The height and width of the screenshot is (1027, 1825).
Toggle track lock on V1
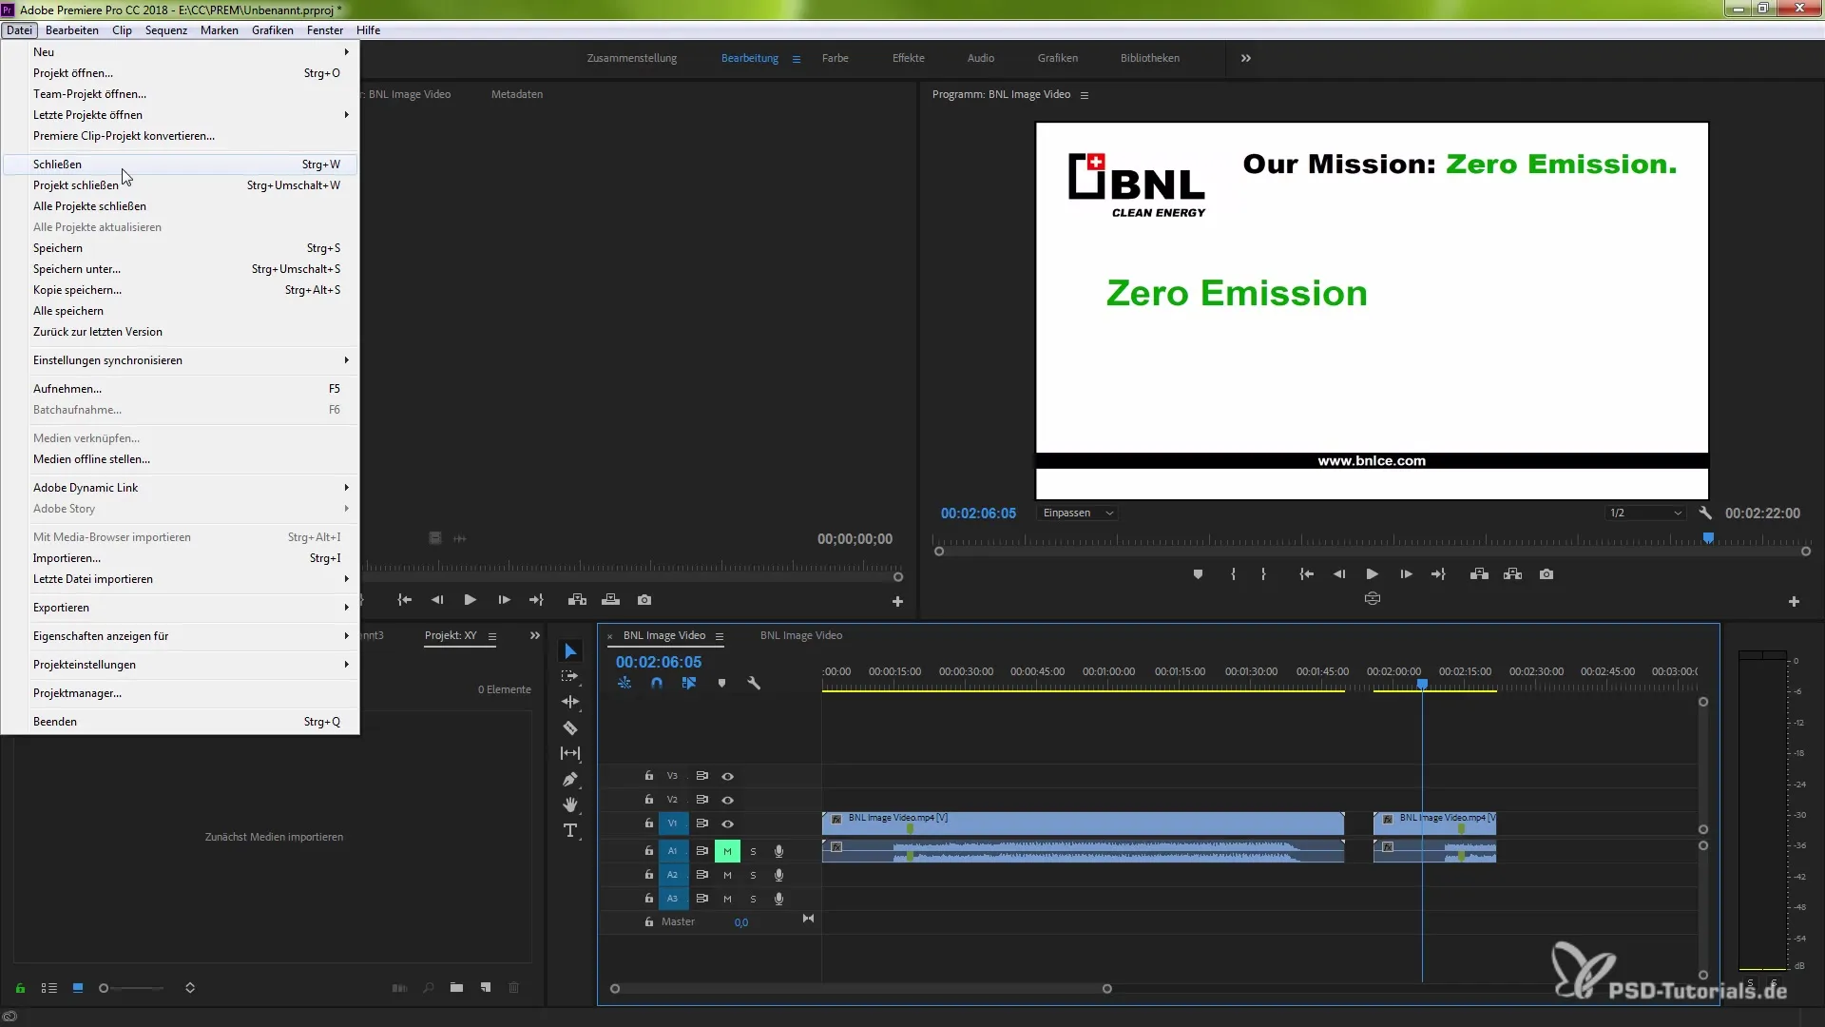pyautogui.click(x=648, y=824)
